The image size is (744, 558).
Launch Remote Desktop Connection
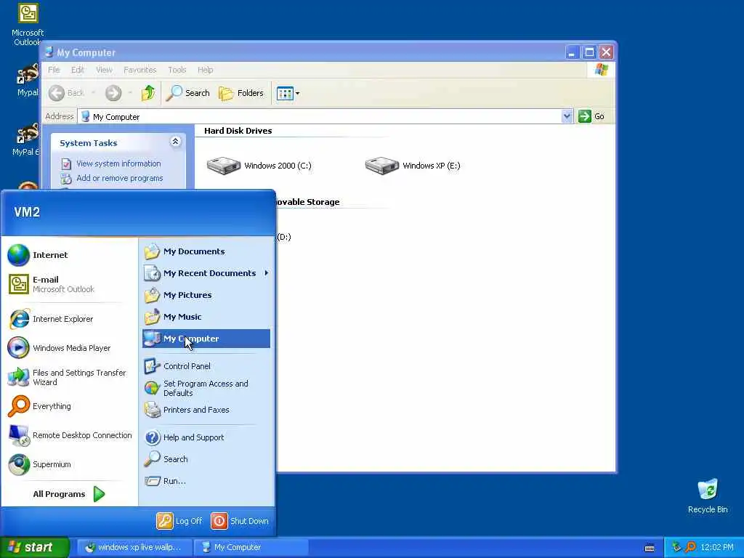pyautogui.click(x=70, y=435)
